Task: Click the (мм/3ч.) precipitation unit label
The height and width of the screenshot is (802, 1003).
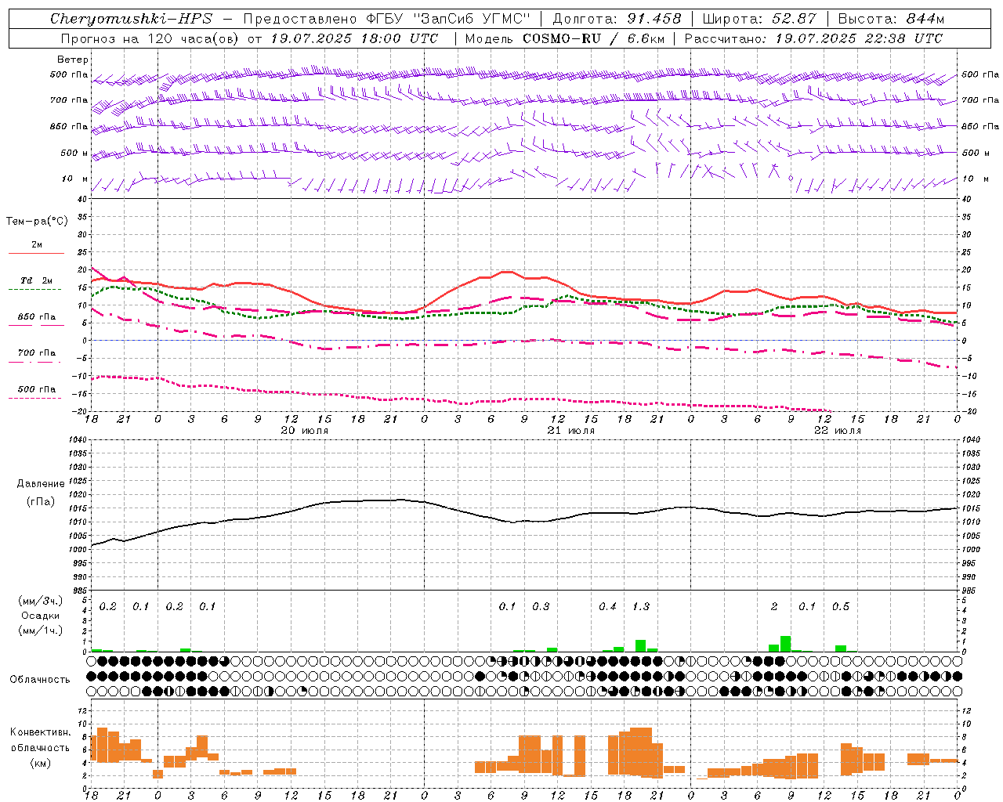Action: coord(40,601)
